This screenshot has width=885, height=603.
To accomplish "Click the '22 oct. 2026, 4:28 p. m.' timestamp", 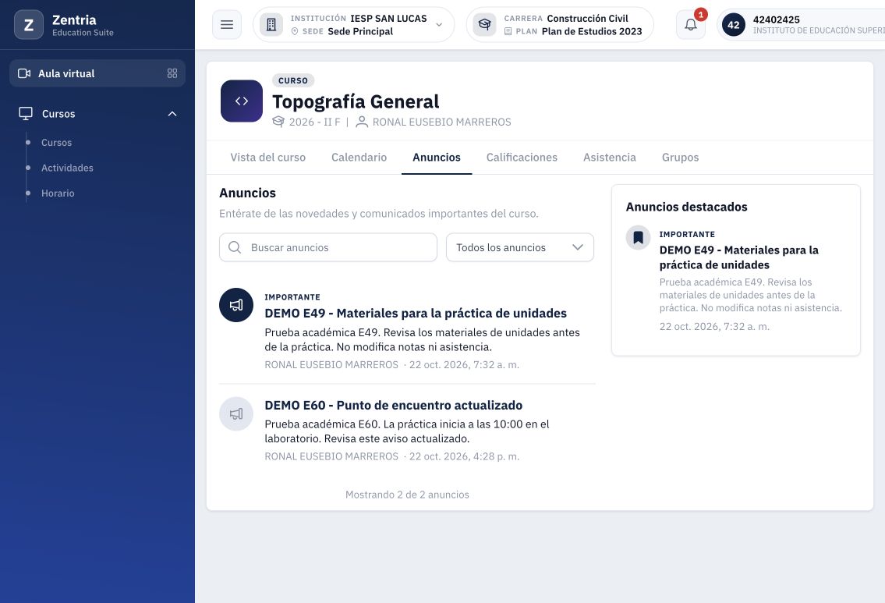I will [464, 456].
